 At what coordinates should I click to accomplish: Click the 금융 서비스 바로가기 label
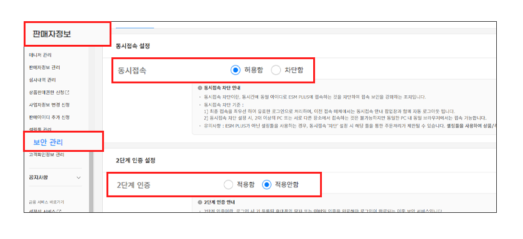tap(46, 202)
